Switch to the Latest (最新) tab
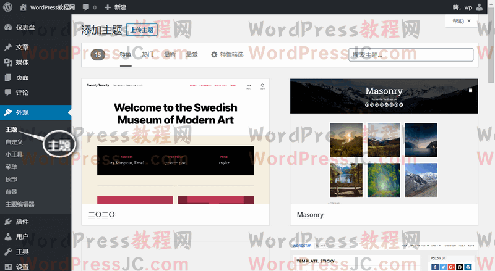495x271 pixels. point(170,54)
